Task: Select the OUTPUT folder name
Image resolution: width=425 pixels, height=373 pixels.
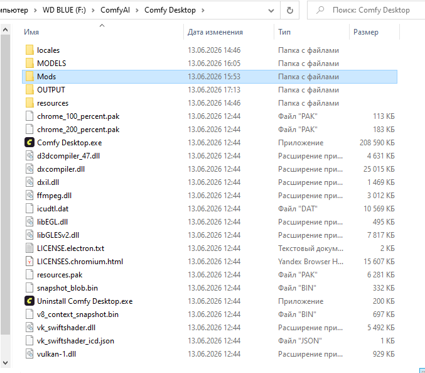Action: 51,90
